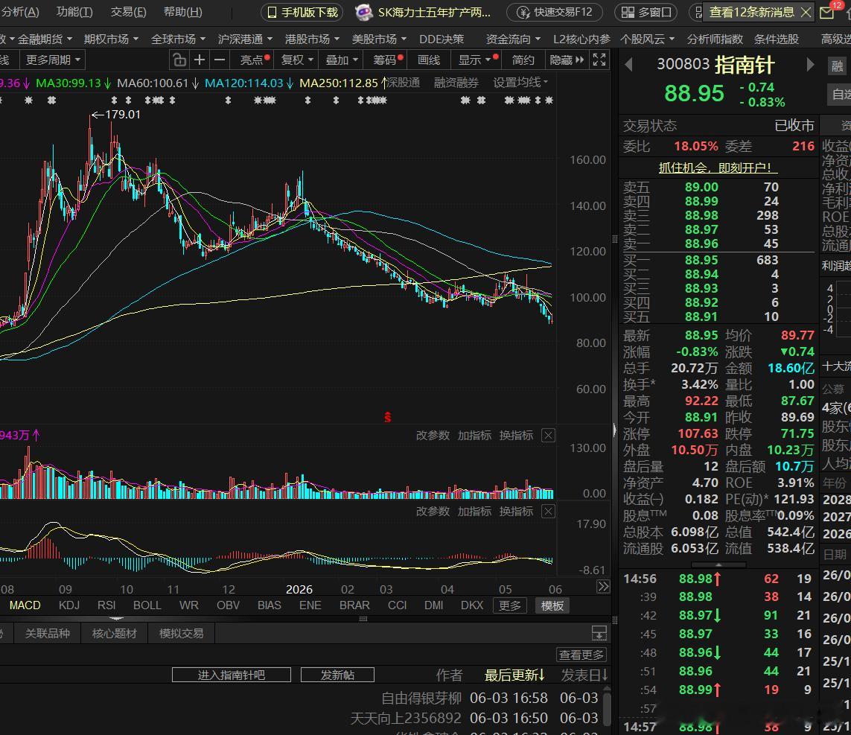Zoom out chart with minus icon
Viewport: 851px width, 735px height.
[219, 60]
